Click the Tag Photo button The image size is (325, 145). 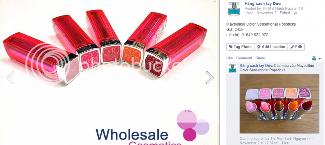click(241, 47)
